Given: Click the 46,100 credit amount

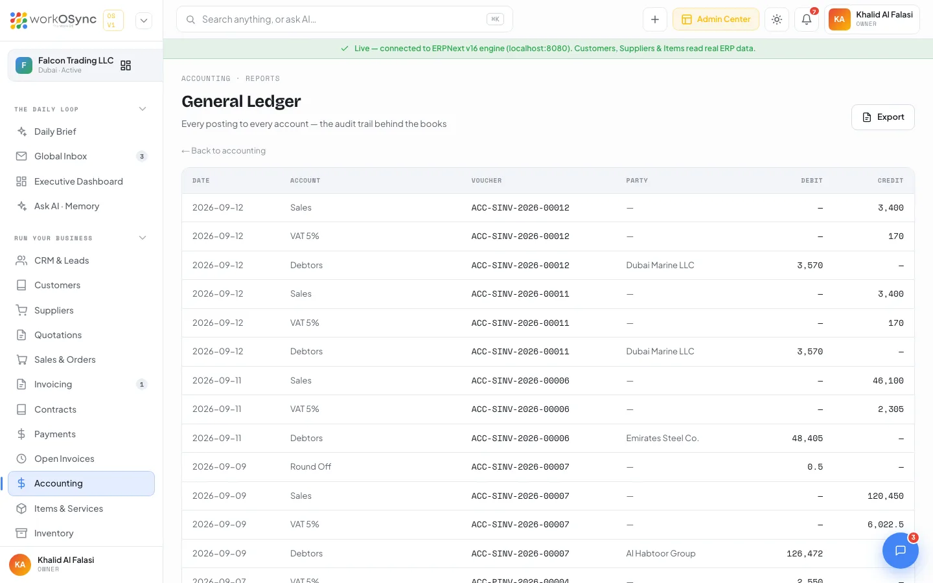Looking at the screenshot, I should click(888, 381).
